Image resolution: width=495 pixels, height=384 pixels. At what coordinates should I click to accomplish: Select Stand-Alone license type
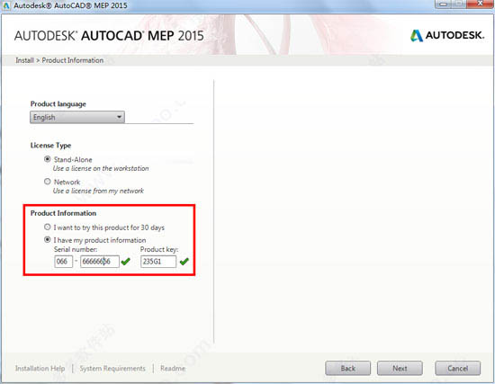pyautogui.click(x=48, y=159)
